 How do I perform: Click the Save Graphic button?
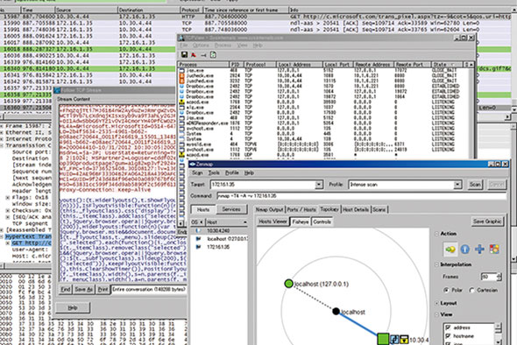[487, 222]
